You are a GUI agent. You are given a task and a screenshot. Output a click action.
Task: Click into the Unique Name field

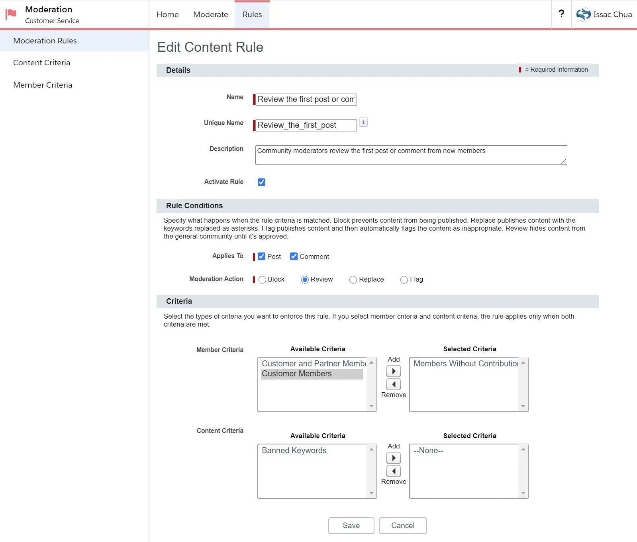pos(306,125)
